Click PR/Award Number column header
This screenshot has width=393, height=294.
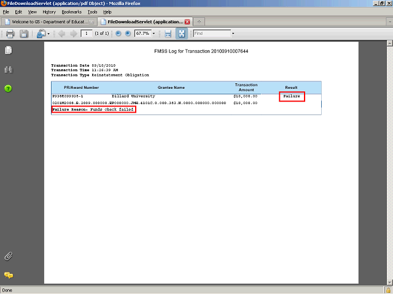pyautogui.click(x=82, y=88)
